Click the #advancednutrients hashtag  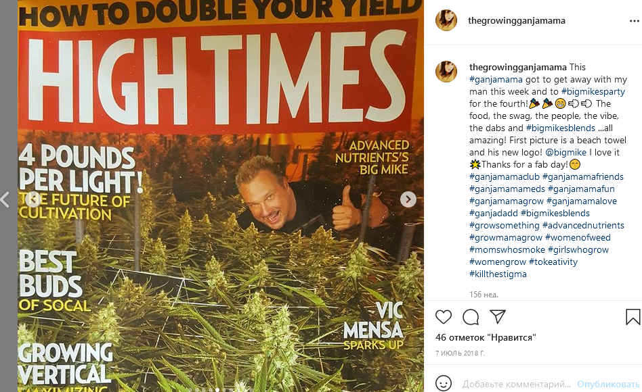[583, 225]
